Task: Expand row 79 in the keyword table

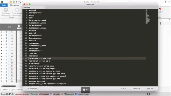Action: [x=1, y=54]
